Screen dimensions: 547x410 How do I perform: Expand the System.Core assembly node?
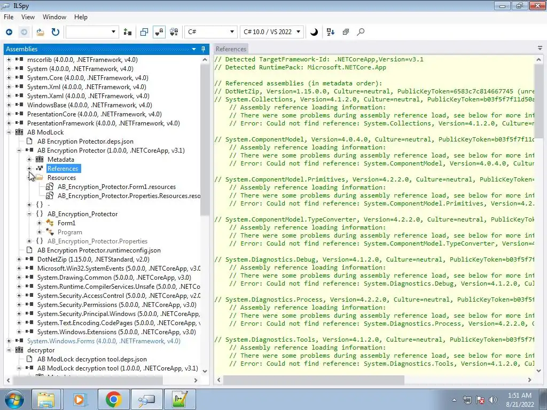click(9, 78)
